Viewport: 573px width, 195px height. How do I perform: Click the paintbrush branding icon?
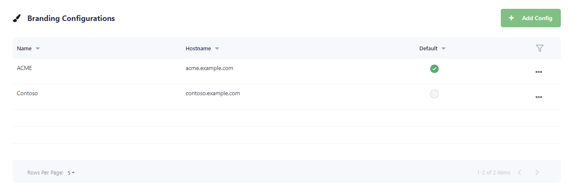tap(17, 18)
